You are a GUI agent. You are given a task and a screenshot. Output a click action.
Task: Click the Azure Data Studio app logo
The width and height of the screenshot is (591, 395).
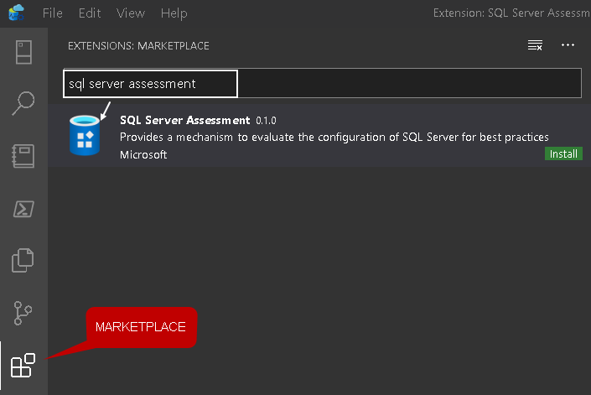point(16,13)
